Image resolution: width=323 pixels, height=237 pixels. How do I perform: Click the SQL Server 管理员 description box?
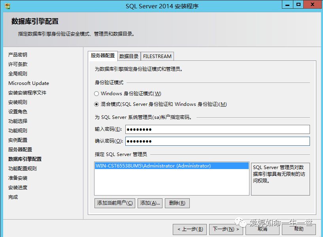[280, 179]
